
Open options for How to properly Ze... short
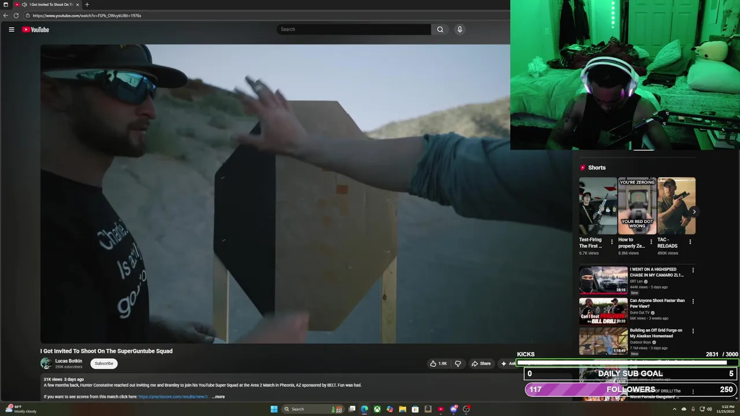tap(651, 242)
